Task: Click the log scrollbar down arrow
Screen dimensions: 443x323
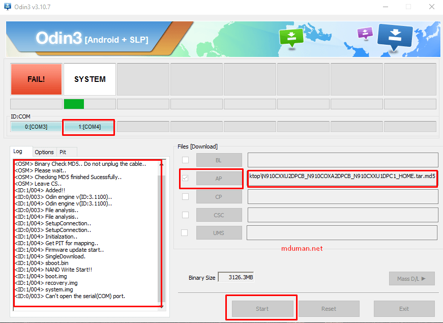Action: 161,306
